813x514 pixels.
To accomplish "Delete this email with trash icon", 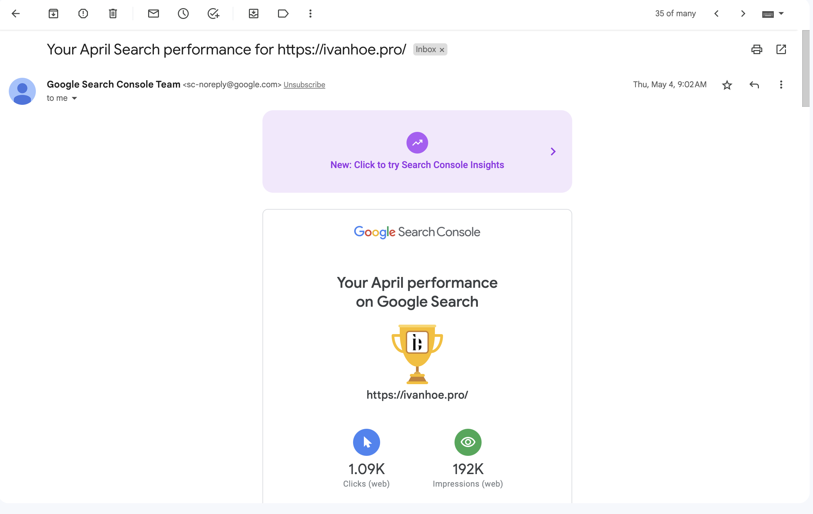I will (x=113, y=14).
